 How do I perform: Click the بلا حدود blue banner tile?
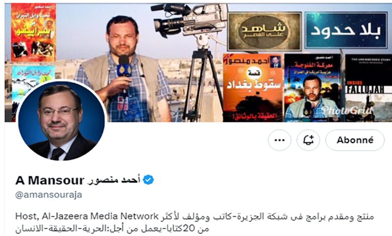click(x=346, y=30)
